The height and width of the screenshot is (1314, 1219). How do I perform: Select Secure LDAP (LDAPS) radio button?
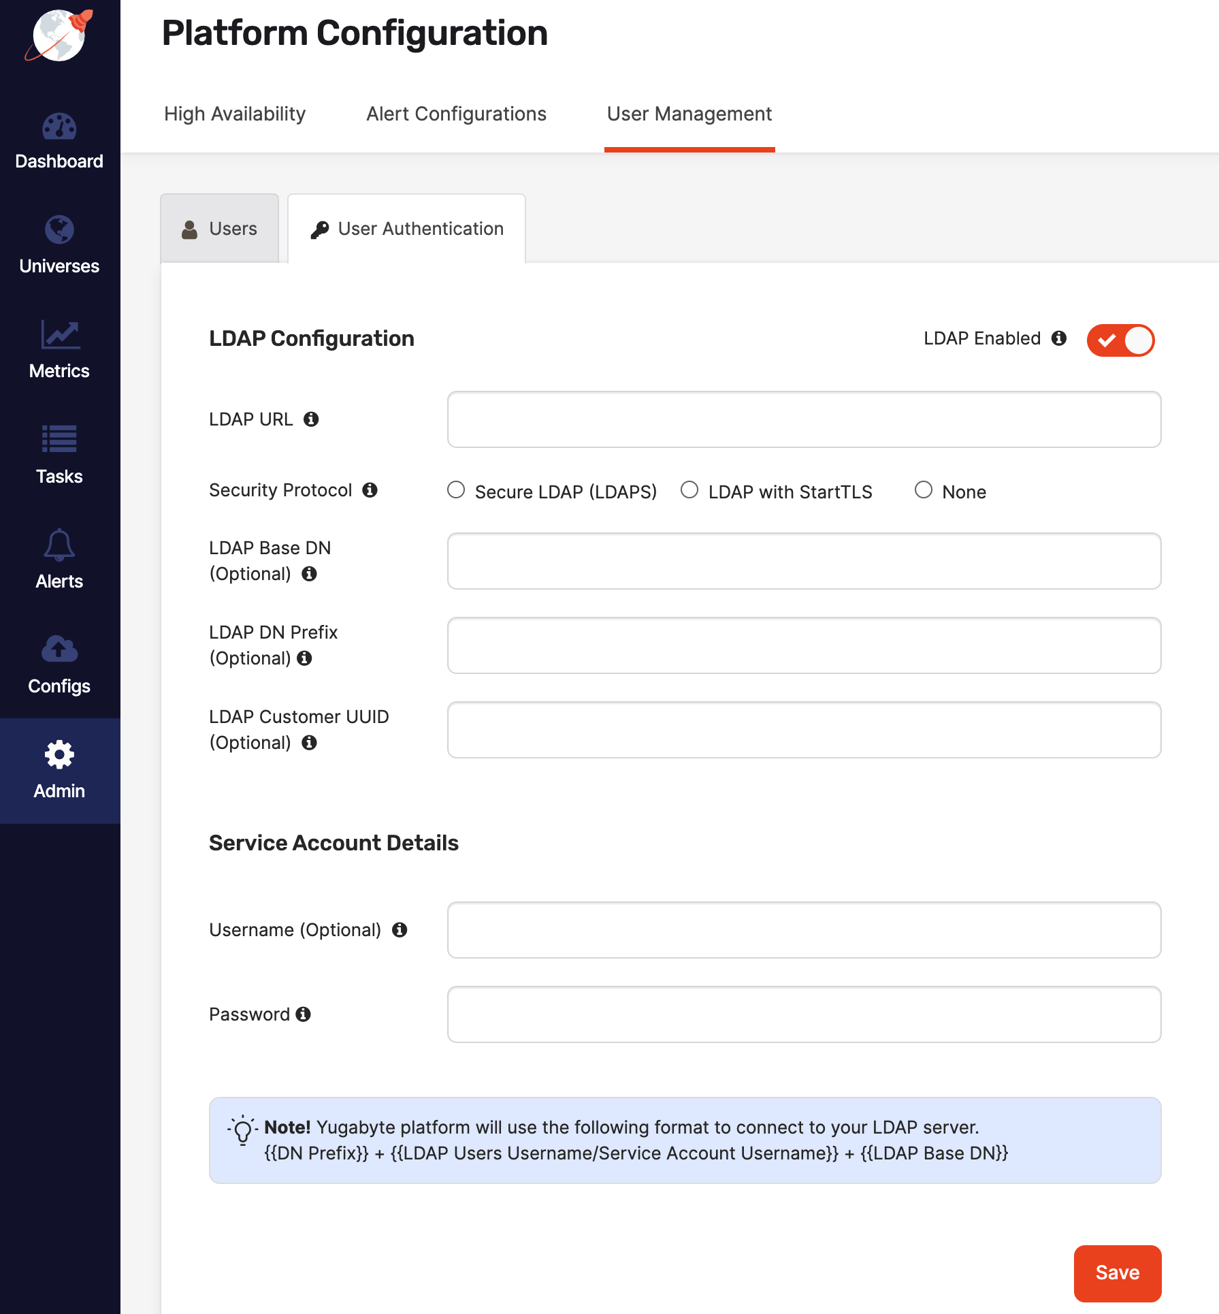point(456,490)
